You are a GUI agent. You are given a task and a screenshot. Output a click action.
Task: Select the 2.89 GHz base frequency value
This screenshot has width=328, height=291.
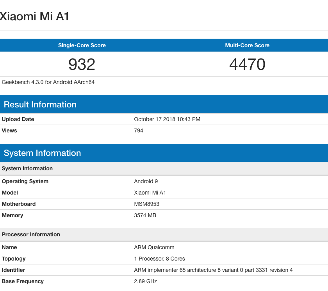pos(146,281)
